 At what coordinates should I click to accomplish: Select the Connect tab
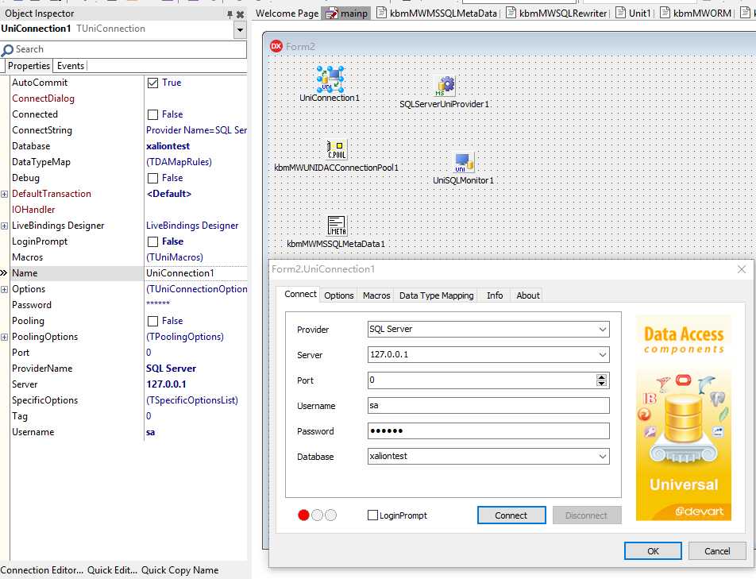pos(300,294)
